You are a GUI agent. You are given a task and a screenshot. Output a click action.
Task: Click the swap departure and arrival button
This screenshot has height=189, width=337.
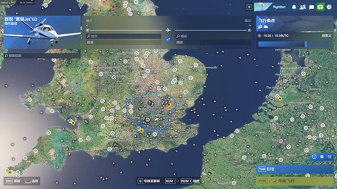pos(168,39)
